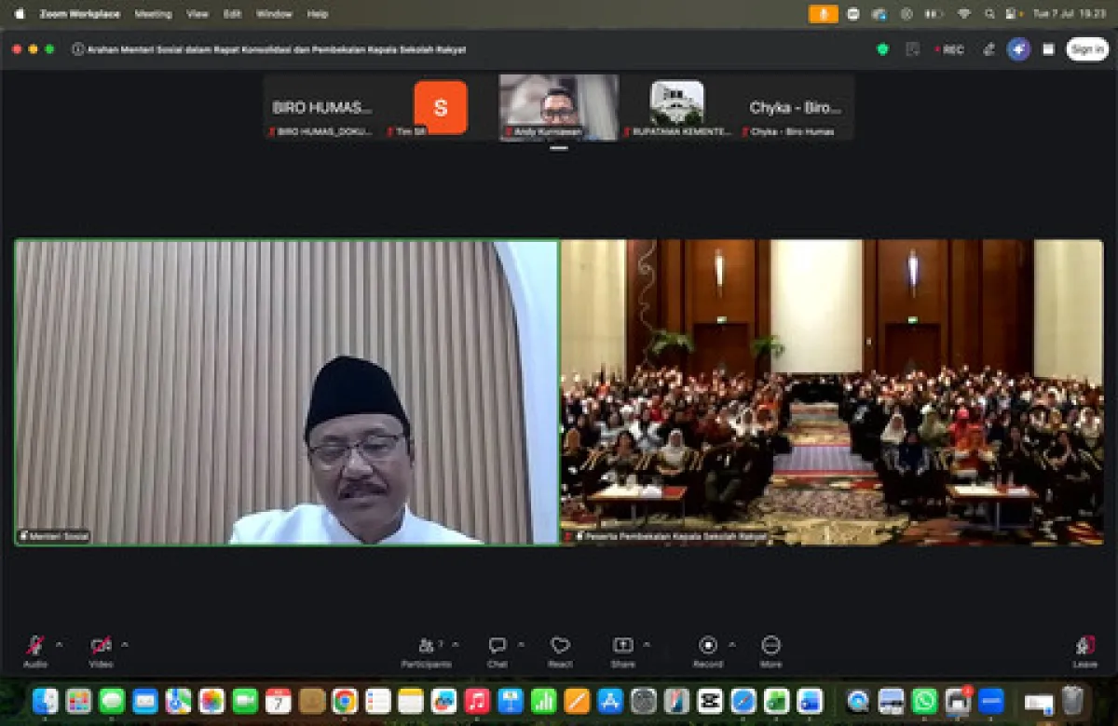This screenshot has width=1118, height=726.
Task: Open Music app from the Dock
Action: (x=477, y=701)
